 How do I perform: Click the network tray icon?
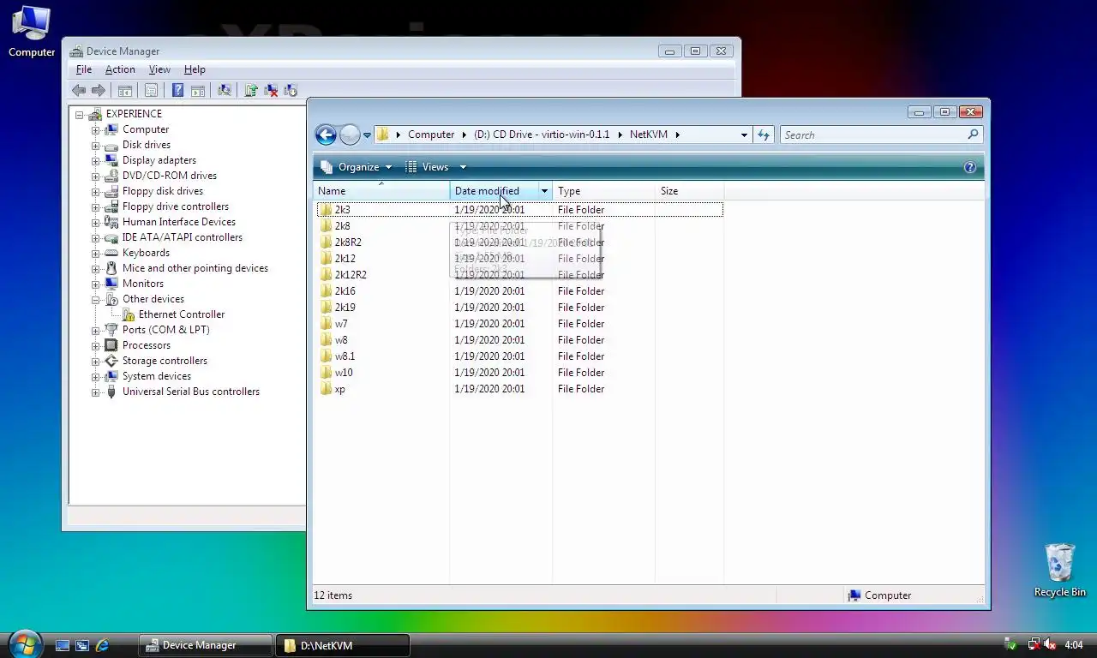pyautogui.click(x=1034, y=644)
